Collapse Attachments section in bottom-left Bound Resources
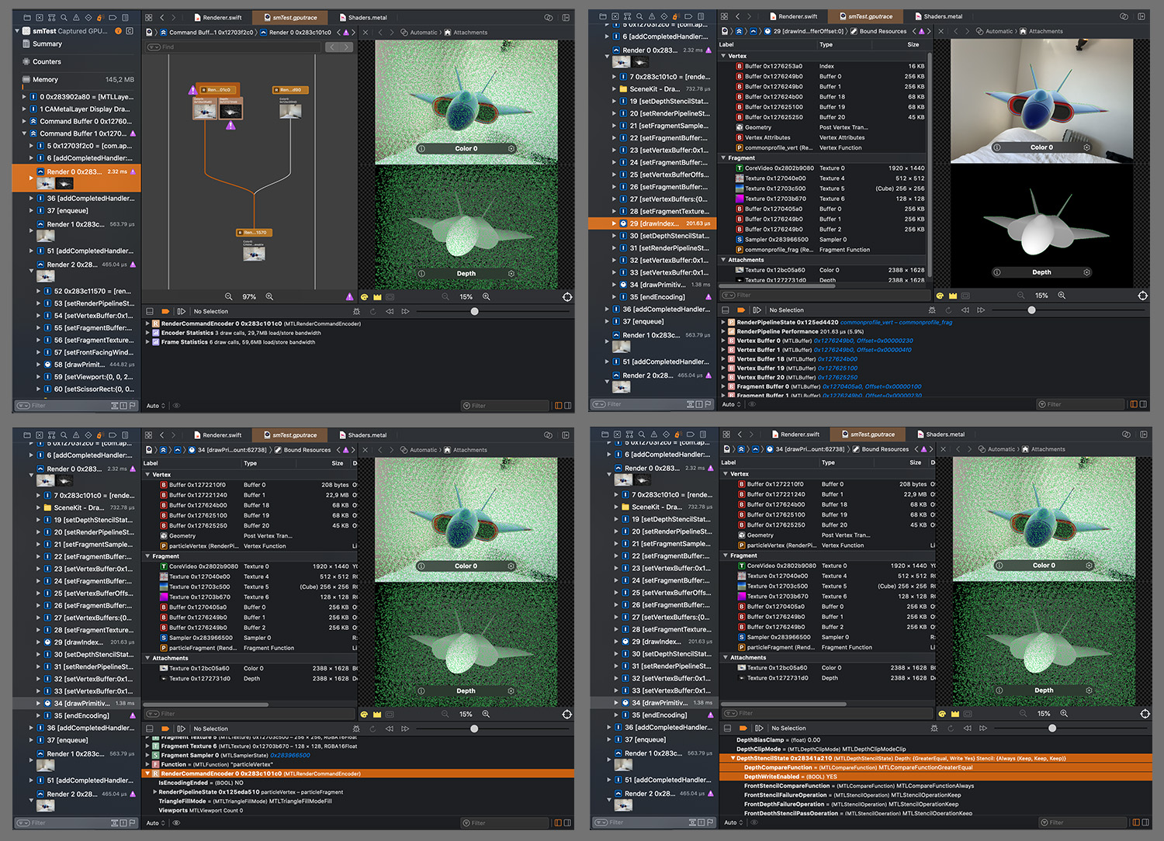The height and width of the screenshot is (841, 1164). [x=147, y=658]
